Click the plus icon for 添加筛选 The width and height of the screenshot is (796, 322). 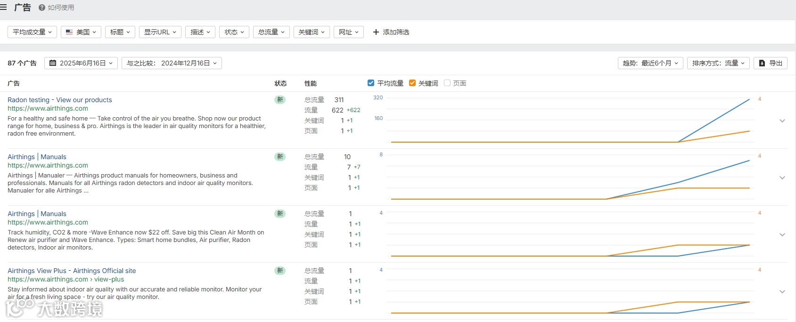click(x=376, y=32)
